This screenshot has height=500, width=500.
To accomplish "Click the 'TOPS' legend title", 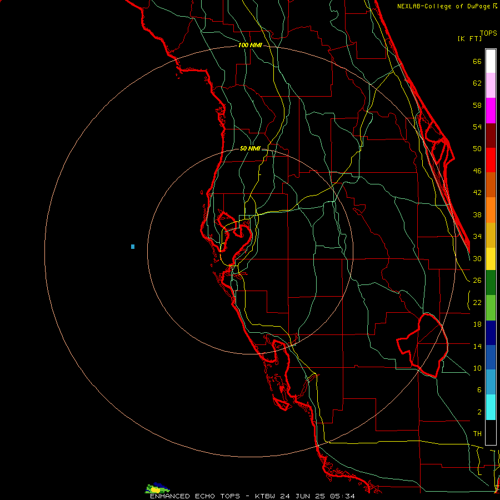I will [x=488, y=33].
